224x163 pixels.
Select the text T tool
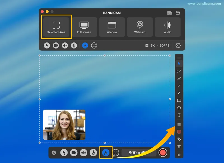pyautogui.click(x=179, y=115)
